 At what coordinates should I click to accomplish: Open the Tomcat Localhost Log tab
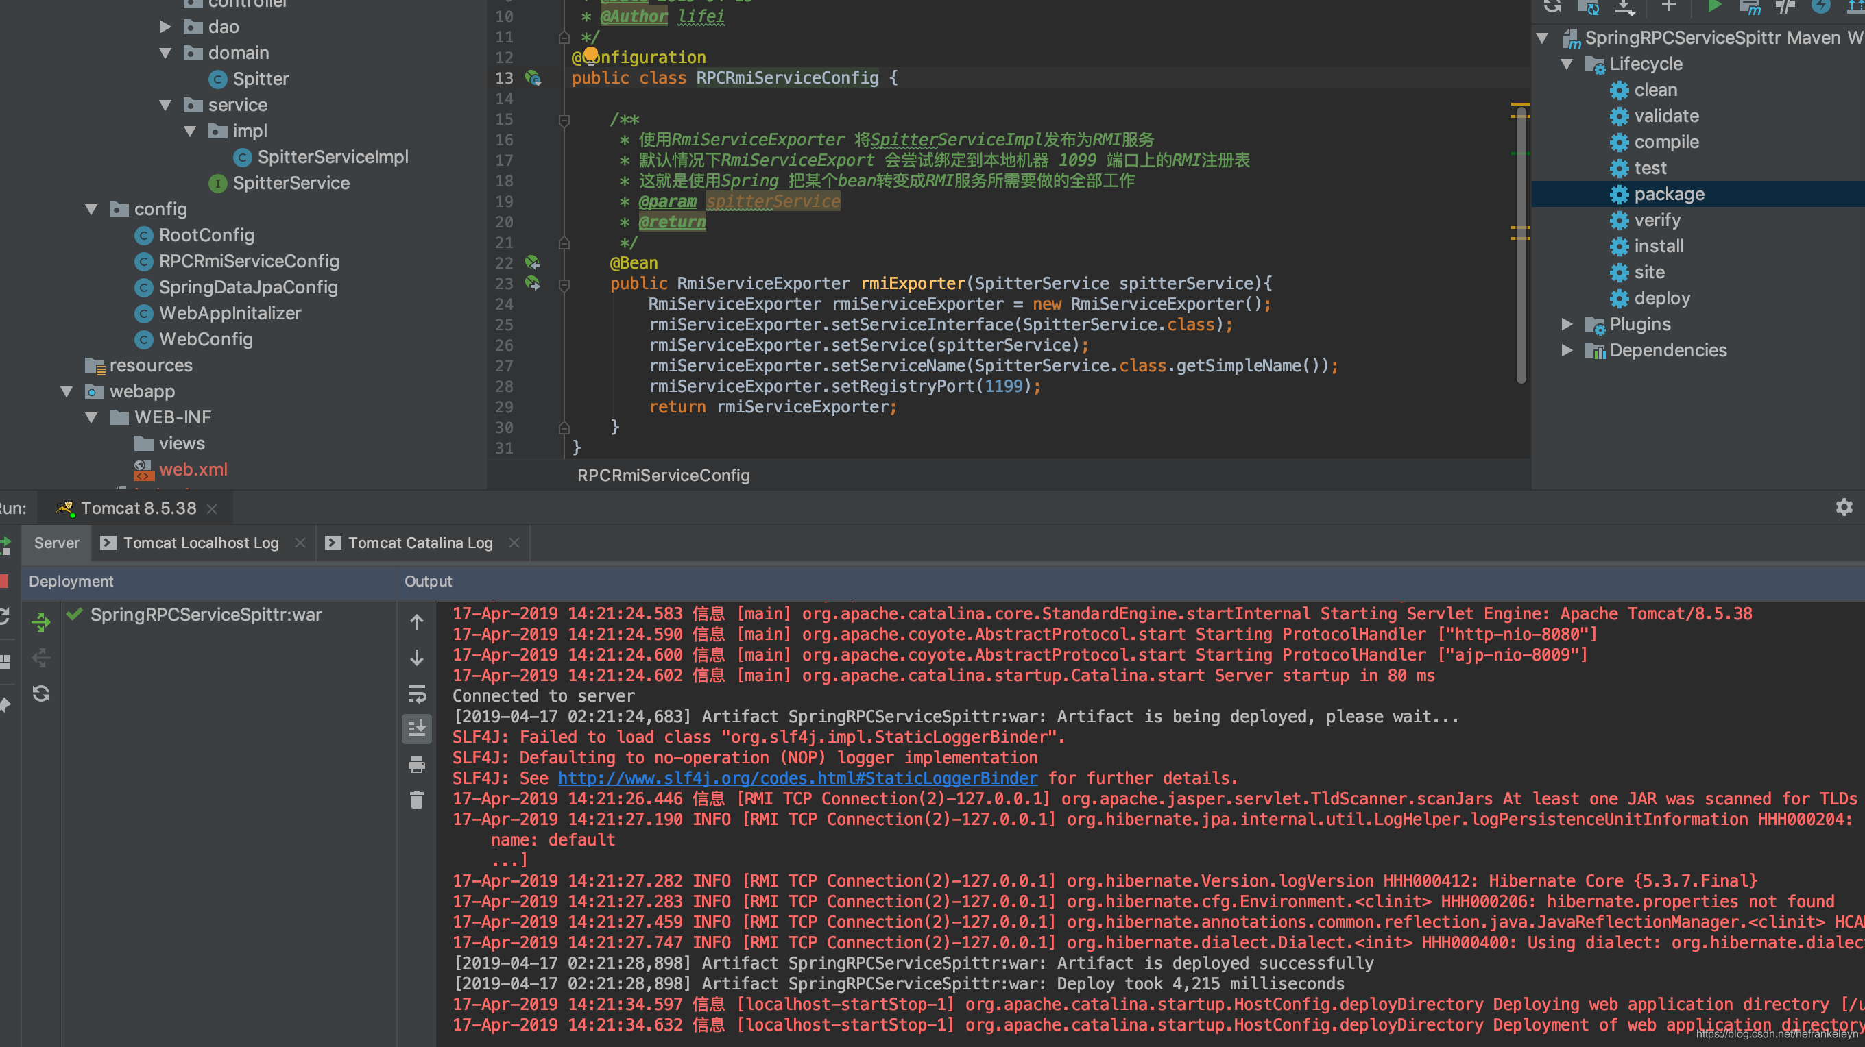[x=200, y=543]
